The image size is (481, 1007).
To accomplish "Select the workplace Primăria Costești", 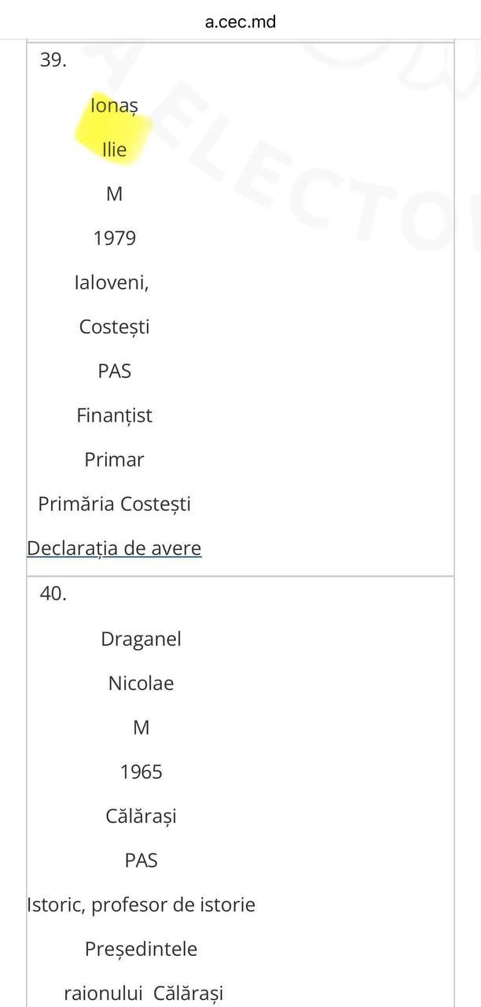I will coord(114,504).
